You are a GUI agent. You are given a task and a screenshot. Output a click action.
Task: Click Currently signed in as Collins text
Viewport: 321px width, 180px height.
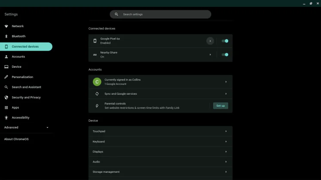click(122, 80)
